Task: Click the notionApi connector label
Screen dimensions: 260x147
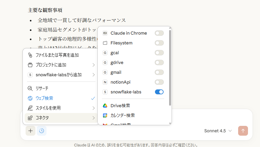Action: click(x=120, y=82)
